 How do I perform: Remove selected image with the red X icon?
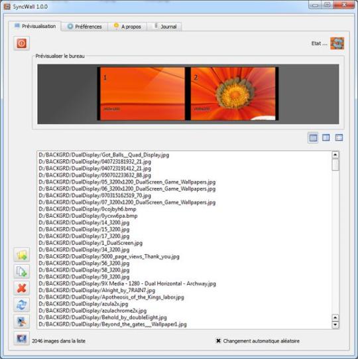pos(21,288)
